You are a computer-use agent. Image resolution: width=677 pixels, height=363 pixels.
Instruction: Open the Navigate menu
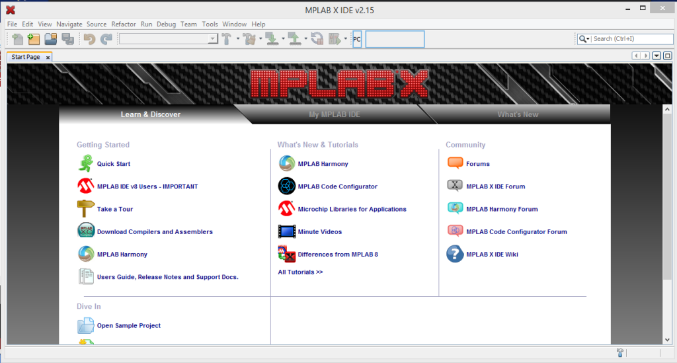pos(69,24)
